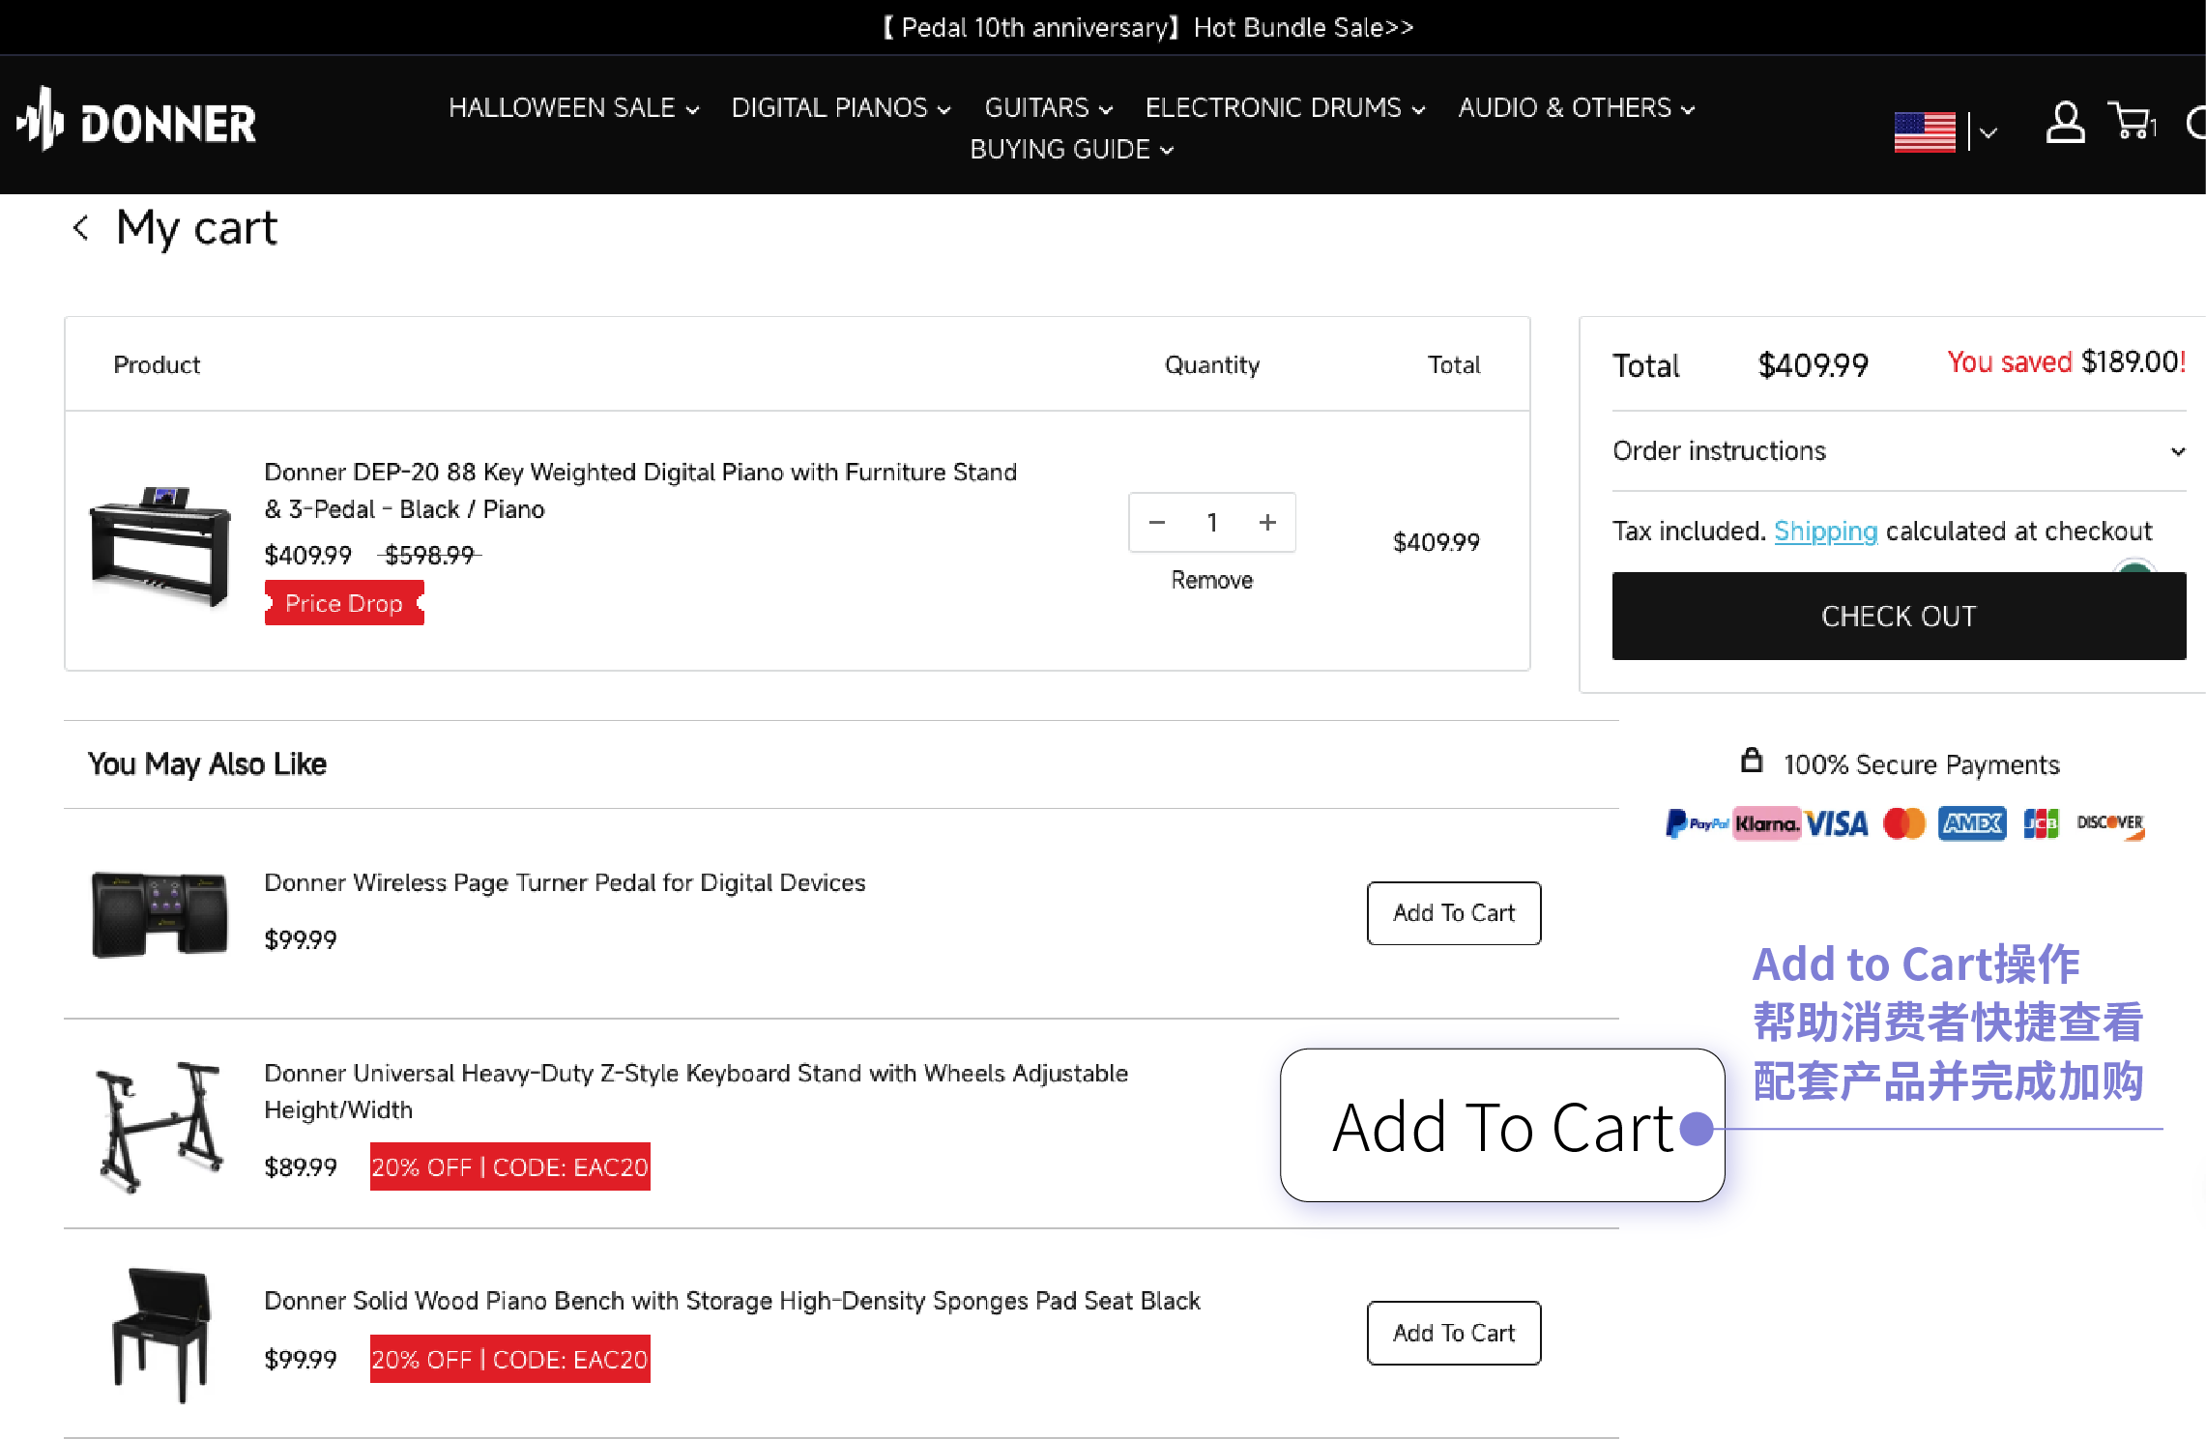
Task: Open Guitars menu
Action: [1048, 107]
